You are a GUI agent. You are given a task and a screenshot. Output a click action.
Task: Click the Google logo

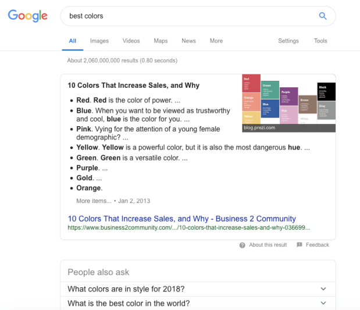pyautogui.click(x=27, y=16)
